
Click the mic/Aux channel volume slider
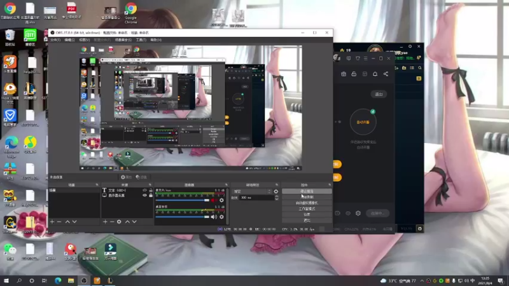point(183,200)
